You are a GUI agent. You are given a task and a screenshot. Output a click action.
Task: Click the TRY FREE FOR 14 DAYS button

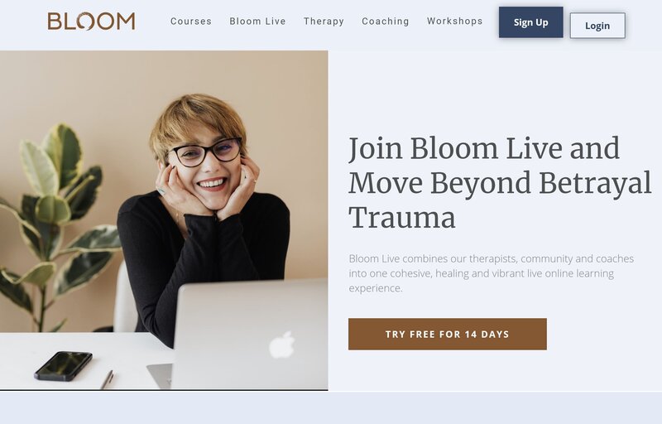point(448,334)
